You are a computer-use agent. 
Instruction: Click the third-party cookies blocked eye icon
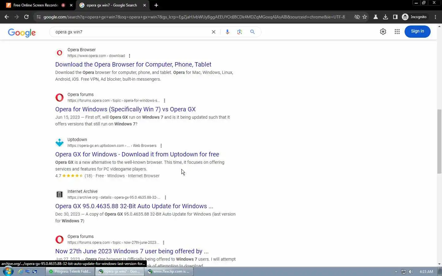click(x=357, y=17)
